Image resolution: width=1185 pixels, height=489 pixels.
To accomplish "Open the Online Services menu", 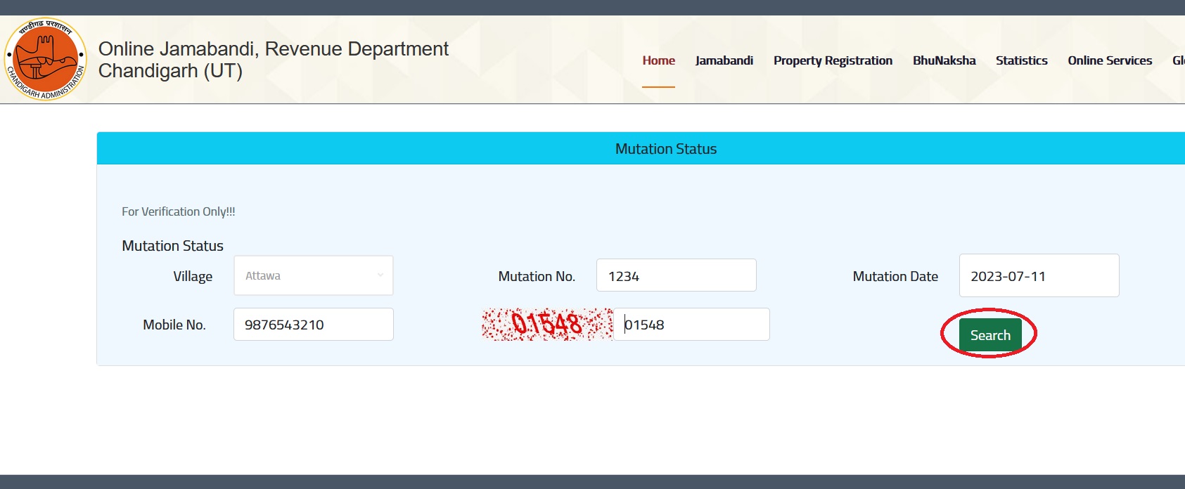I will click(x=1109, y=60).
